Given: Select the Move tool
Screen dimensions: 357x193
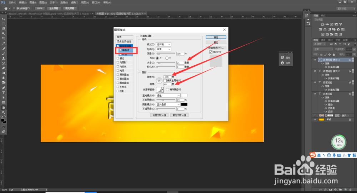Looking at the screenshot, I should pyautogui.click(x=4, y=19).
